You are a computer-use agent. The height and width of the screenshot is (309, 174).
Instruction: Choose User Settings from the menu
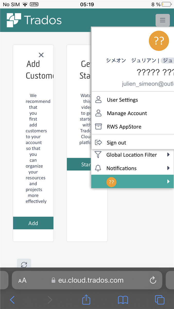(122, 100)
